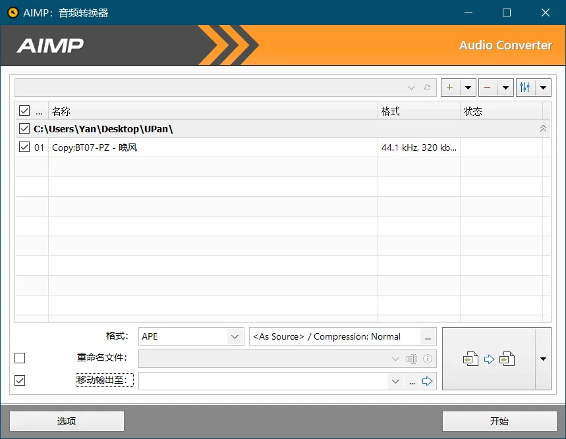Click the 格式 column header
This screenshot has width=566, height=439.
(x=418, y=111)
